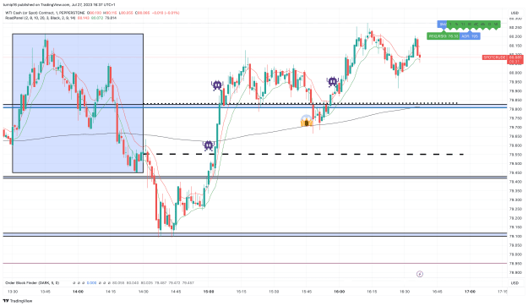
Task: Click the blue 0.000 value in Order Block Finder
Action: tap(91, 282)
